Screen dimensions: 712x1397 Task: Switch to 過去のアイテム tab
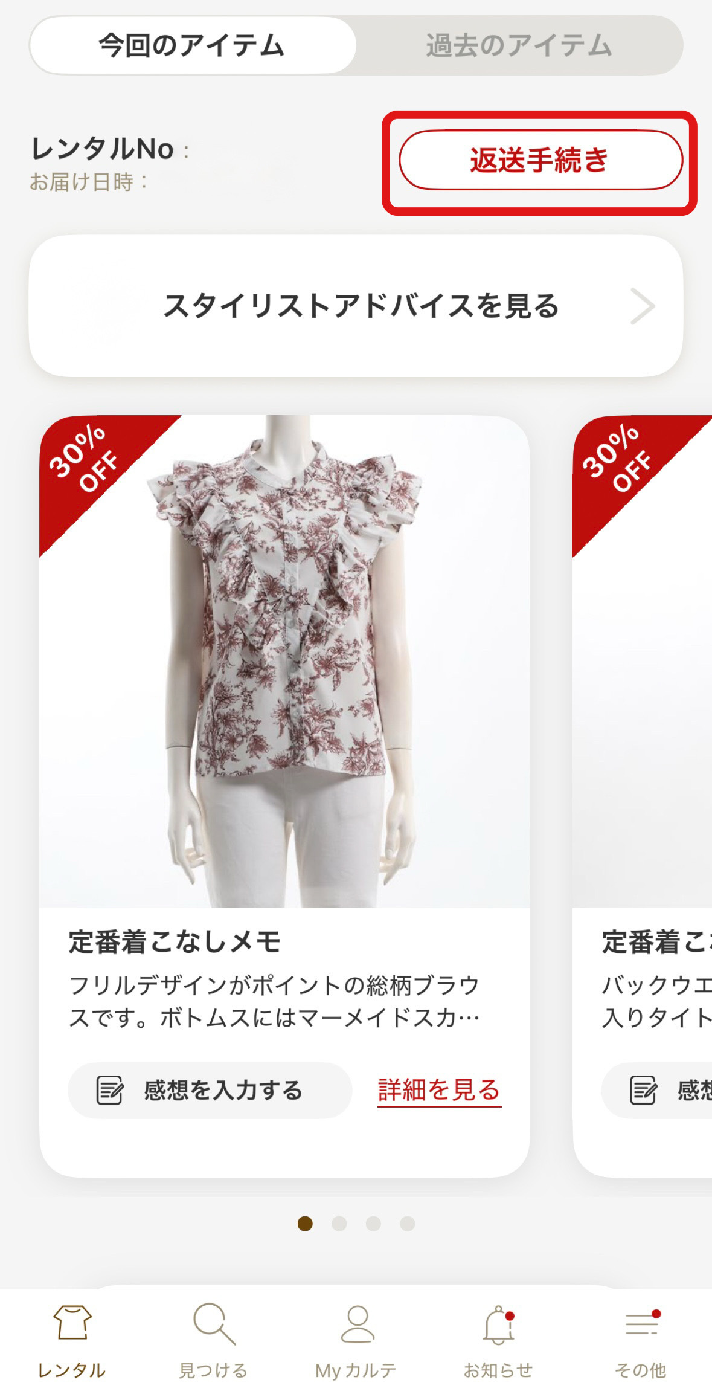point(519,45)
